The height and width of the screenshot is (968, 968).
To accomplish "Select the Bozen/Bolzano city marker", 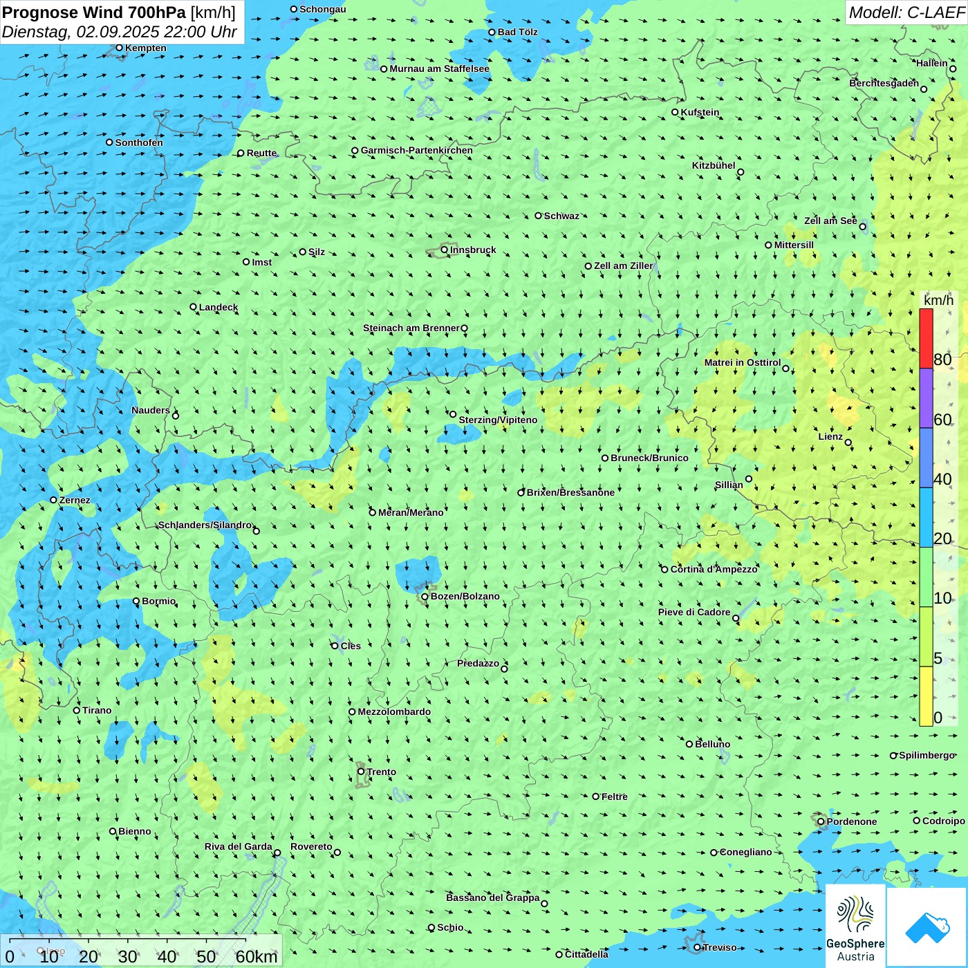I will coord(425,597).
